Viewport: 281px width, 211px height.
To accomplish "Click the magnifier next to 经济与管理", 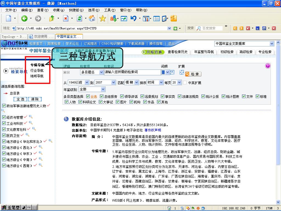I will point(31,117).
